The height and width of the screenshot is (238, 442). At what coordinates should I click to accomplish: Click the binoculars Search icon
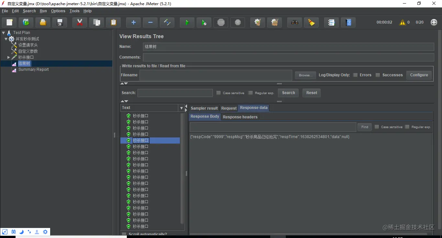coord(294,22)
